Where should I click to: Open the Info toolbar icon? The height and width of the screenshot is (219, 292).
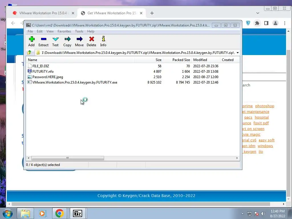[103, 39]
